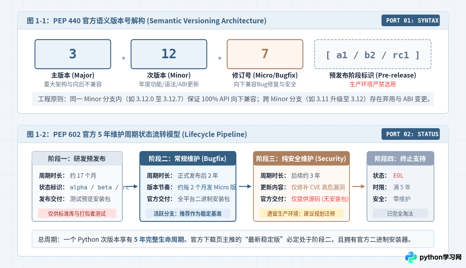Select the text '年度功能/语法/ABI更新'

click(169, 84)
